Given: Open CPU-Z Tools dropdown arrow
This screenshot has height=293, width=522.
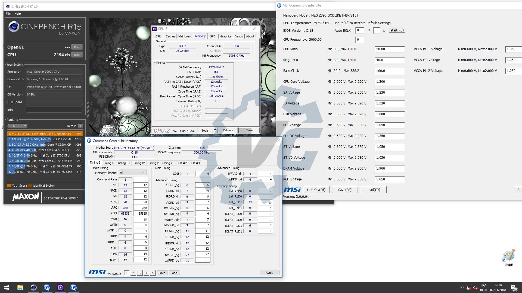Looking at the screenshot, I should pos(215,130).
